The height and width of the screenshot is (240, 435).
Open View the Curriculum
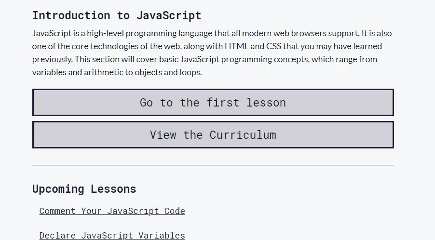coord(213,135)
